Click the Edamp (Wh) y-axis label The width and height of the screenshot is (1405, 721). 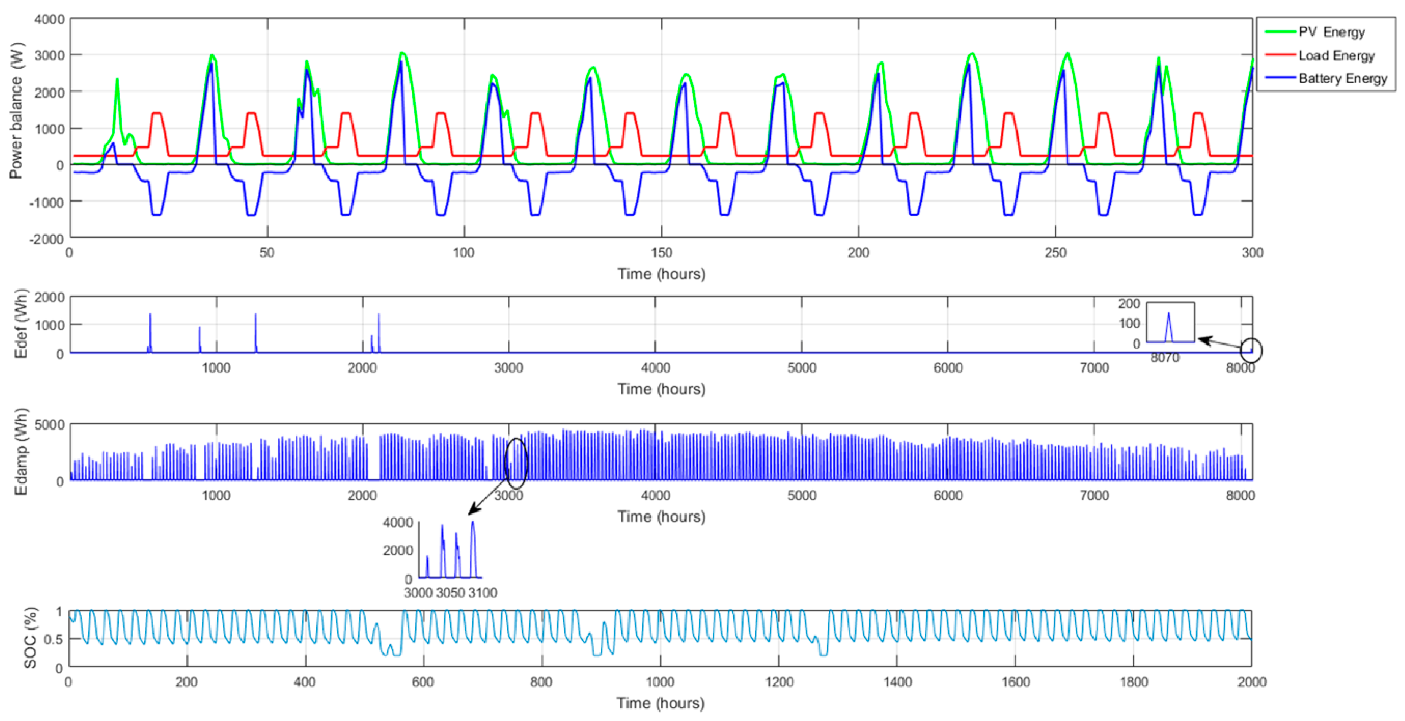pyautogui.click(x=21, y=451)
